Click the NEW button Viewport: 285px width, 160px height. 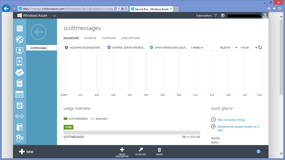26,152
